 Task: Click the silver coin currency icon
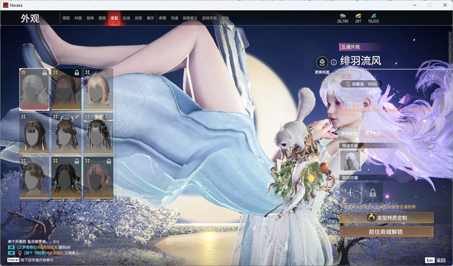[x=342, y=16]
